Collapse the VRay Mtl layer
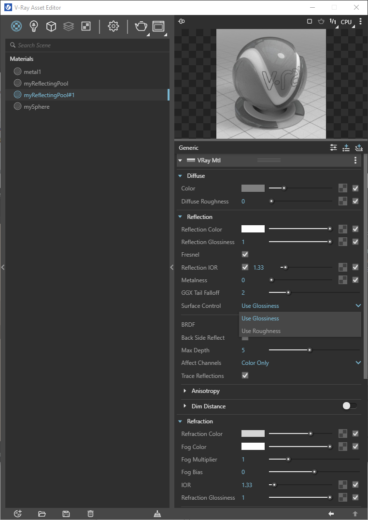The height and width of the screenshot is (520, 368). pos(180,160)
